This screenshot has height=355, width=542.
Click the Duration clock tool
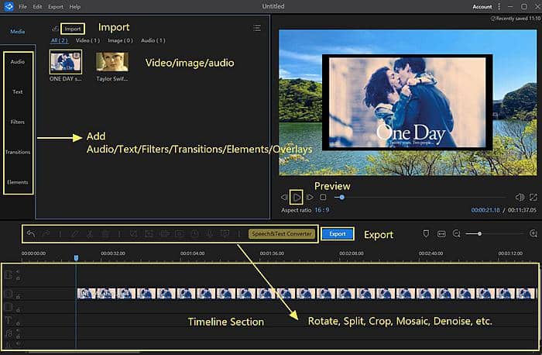194,234
